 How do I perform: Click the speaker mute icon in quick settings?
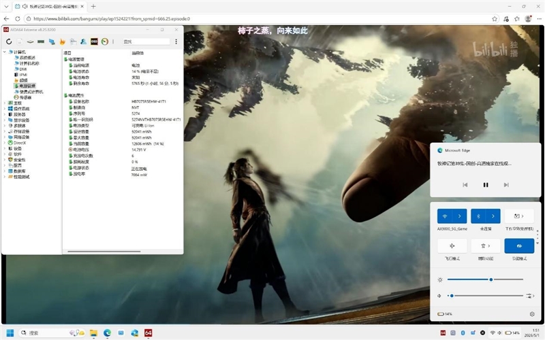(439, 296)
